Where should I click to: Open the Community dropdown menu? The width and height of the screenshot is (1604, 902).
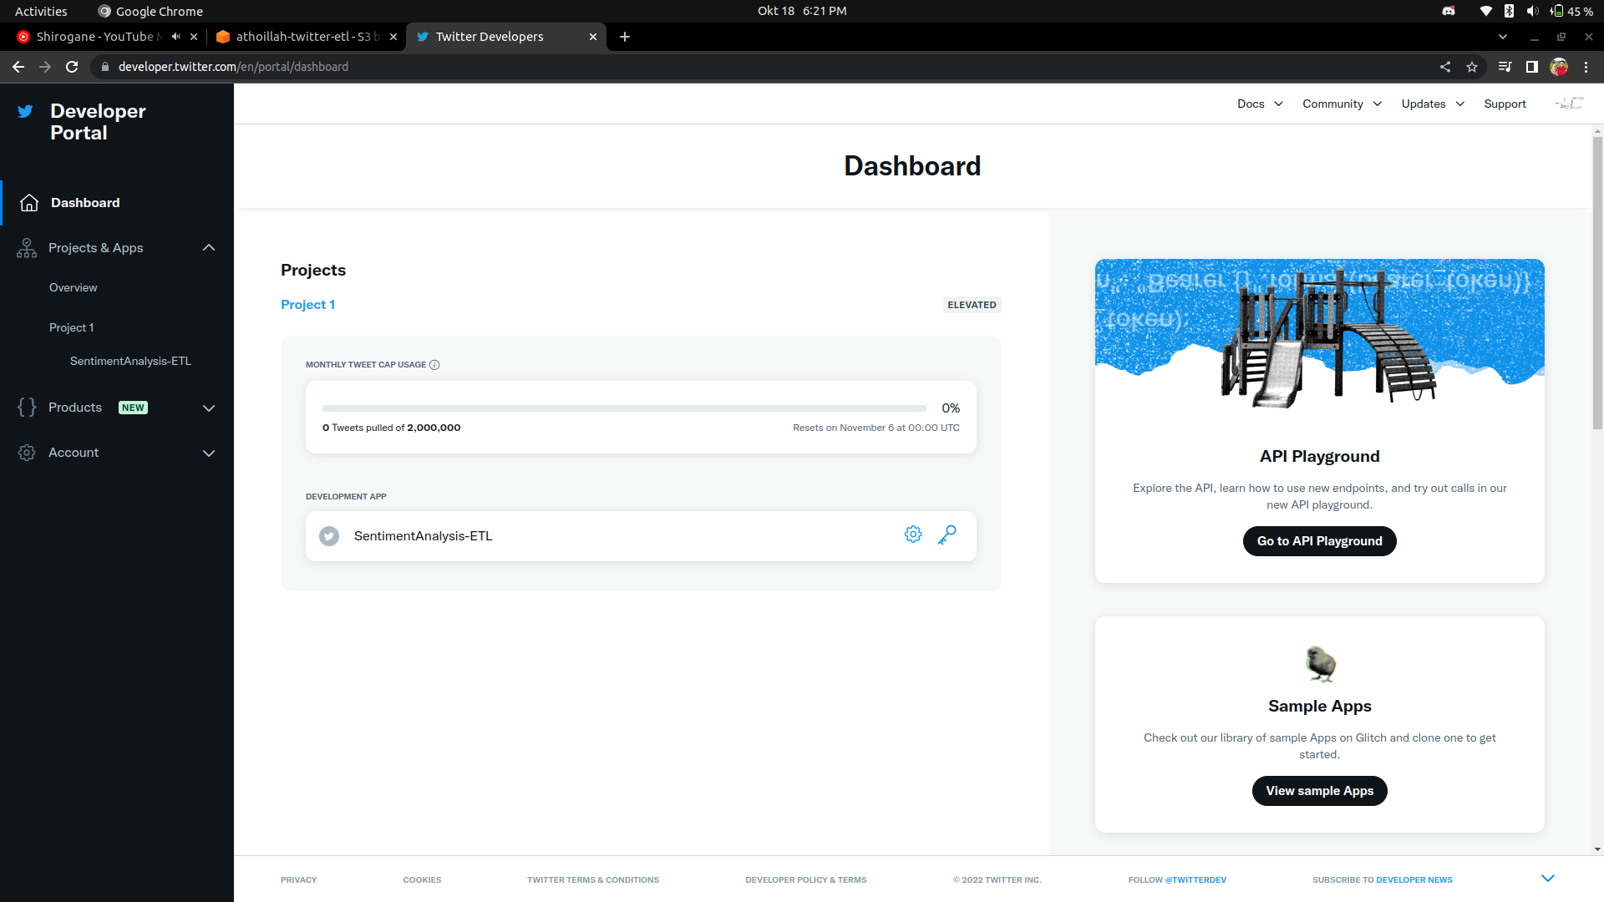click(1342, 104)
